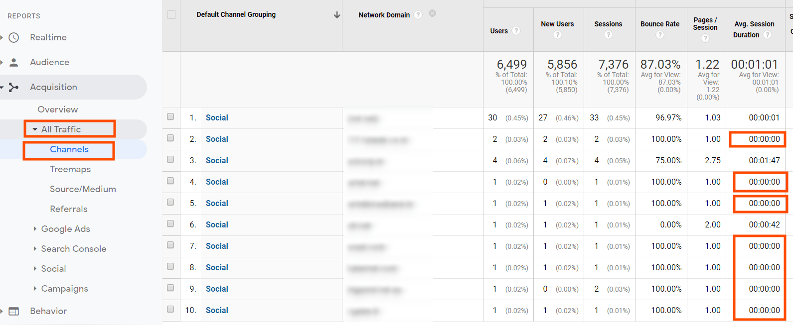Check the checkbox for row 1
This screenshot has height=325, width=793.
click(170, 116)
